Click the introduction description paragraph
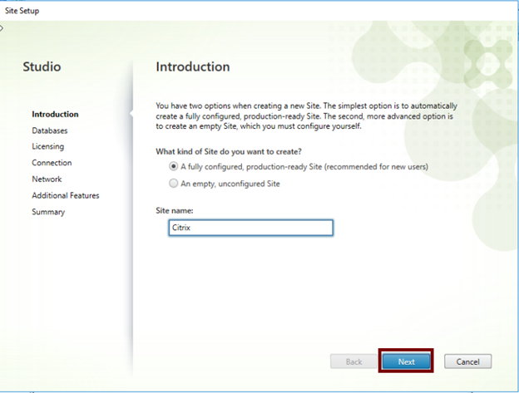 pyautogui.click(x=307, y=116)
